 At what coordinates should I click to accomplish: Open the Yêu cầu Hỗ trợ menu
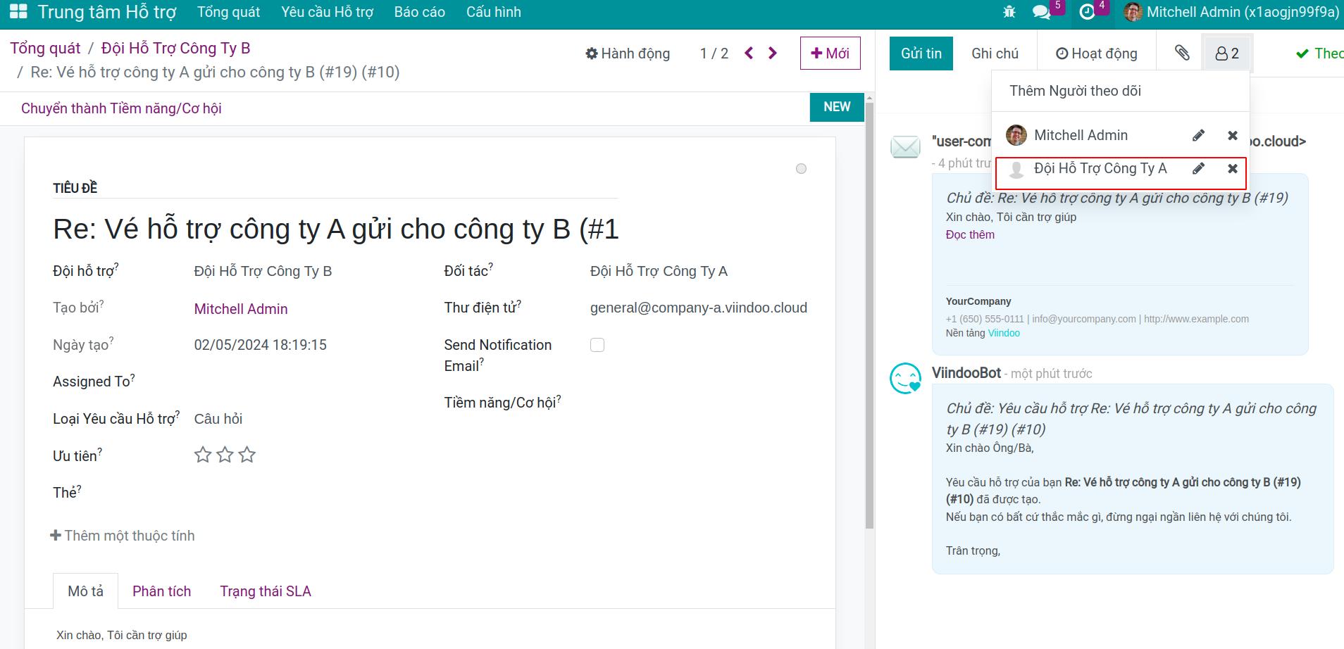coord(327,12)
